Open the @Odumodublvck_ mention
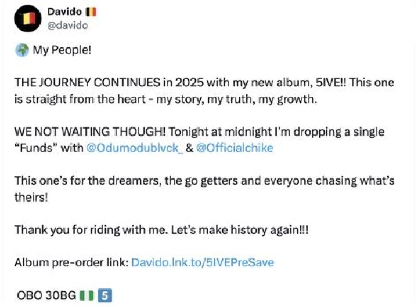Screen dimensions: 418x307 click(134, 148)
